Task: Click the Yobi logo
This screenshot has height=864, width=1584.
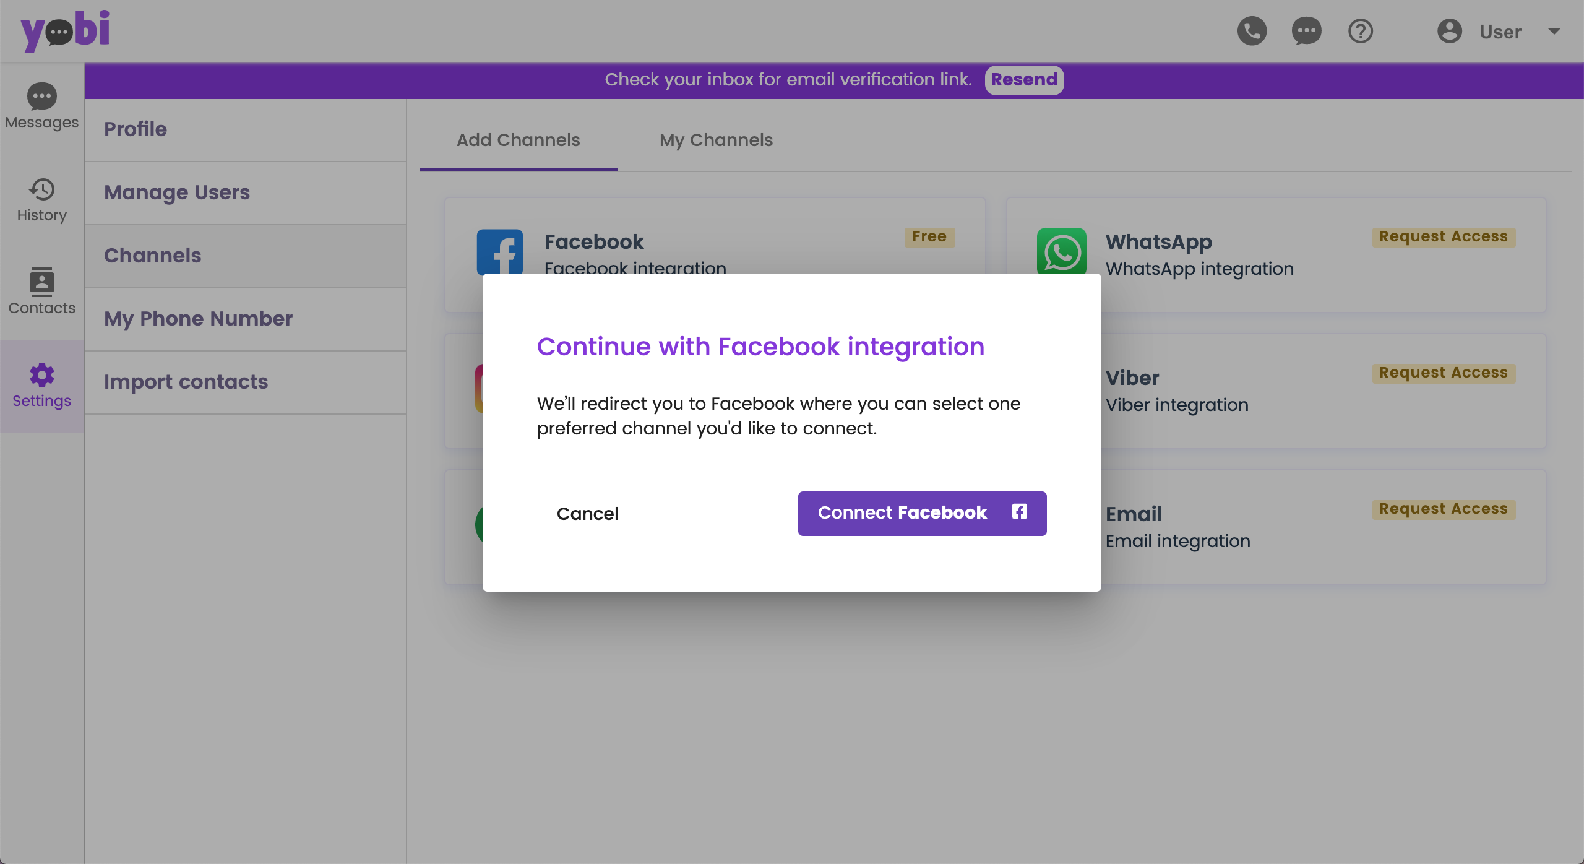Action: [x=65, y=31]
